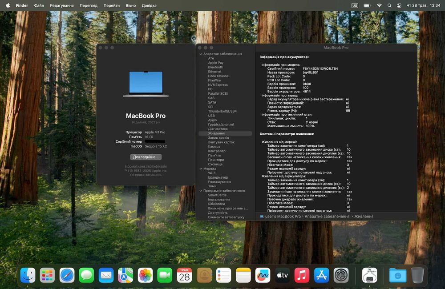The height and width of the screenshot is (289, 445).
Task: Select Брандмауер in the sidebar
Action: point(218,177)
